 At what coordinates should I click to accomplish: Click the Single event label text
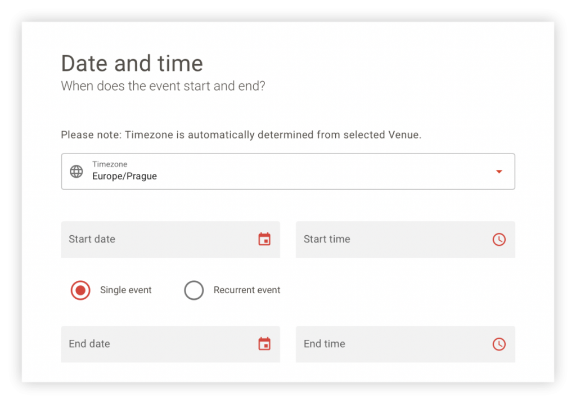click(x=125, y=290)
